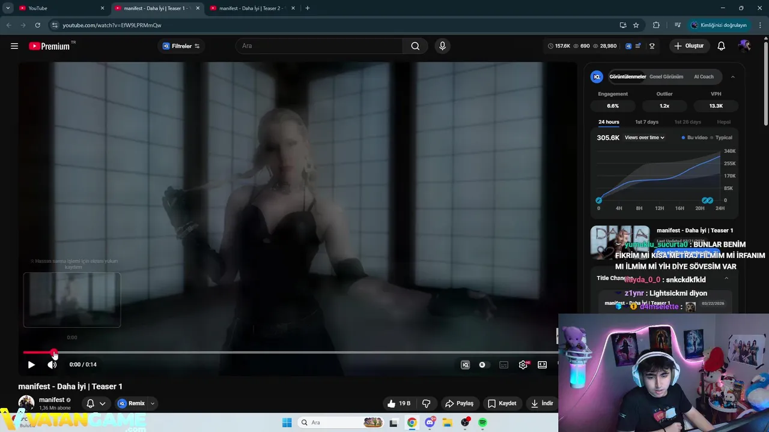Click the magnifier search button
This screenshot has height=432, width=769.
pyautogui.click(x=415, y=46)
